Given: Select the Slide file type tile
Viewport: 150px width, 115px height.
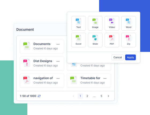Looking at the screenshot, I should (95, 40).
